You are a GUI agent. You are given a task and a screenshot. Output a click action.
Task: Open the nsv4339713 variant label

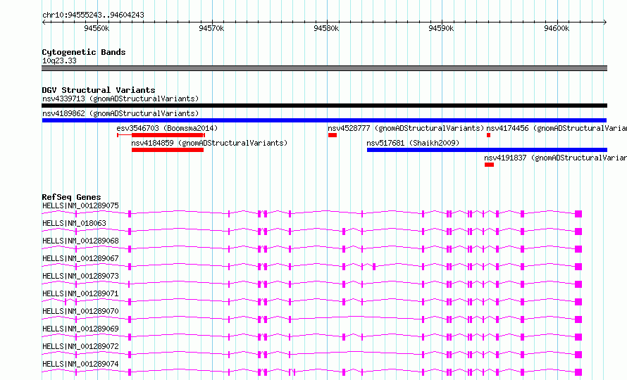point(120,99)
